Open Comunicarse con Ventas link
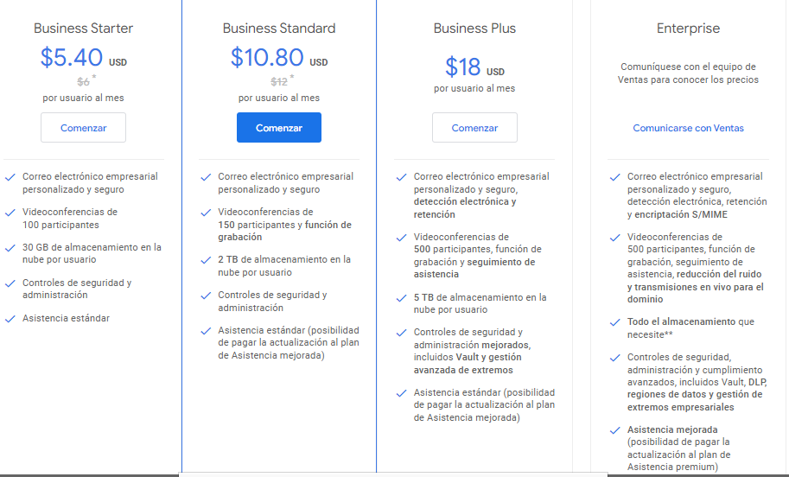This screenshot has width=789, height=477. [x=688, y=128]
